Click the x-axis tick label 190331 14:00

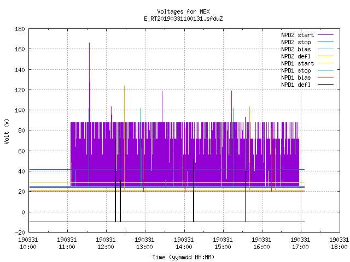click(184, 243)
